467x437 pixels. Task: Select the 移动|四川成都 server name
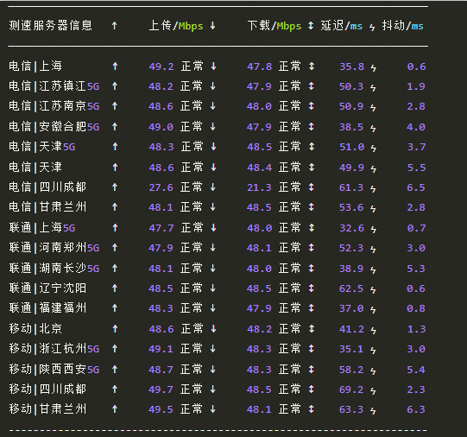47,389
